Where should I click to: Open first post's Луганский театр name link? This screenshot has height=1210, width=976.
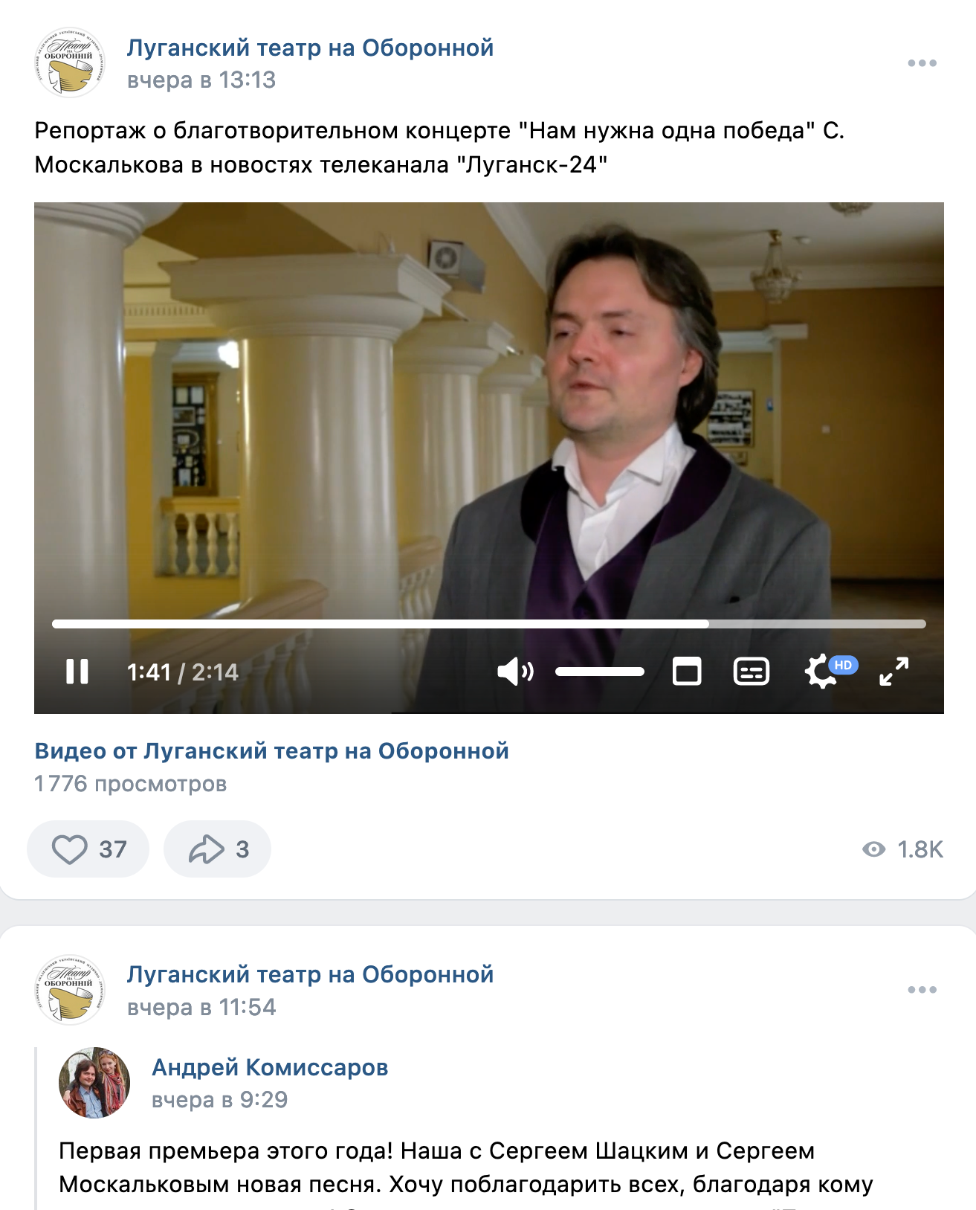(310, 48)
